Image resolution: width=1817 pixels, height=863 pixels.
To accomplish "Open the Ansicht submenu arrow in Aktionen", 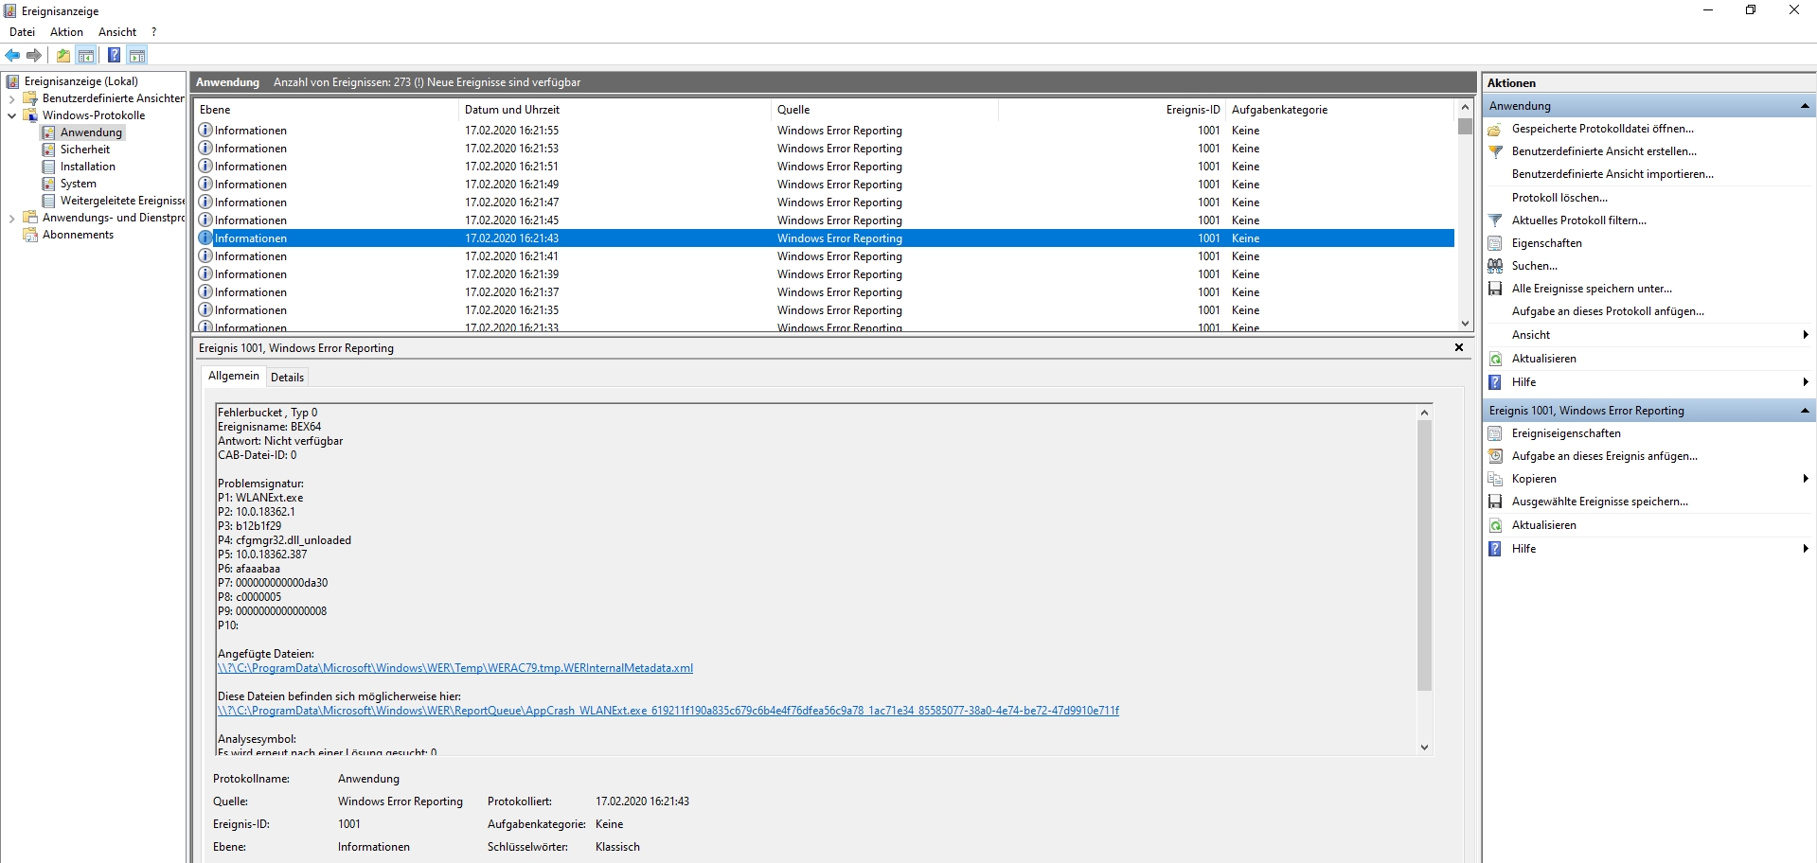I will (x=1806, y=335).
